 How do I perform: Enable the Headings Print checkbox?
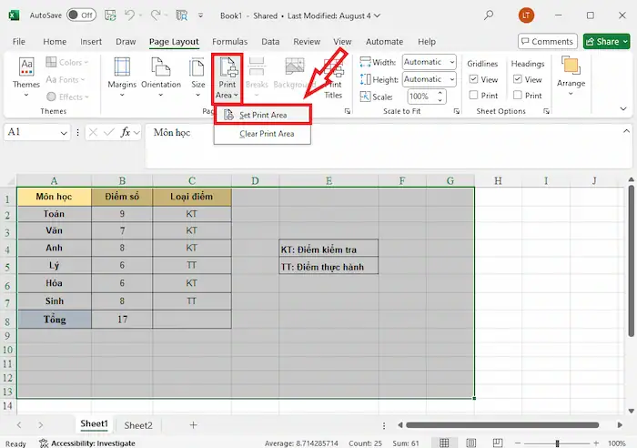click(518, 96)
